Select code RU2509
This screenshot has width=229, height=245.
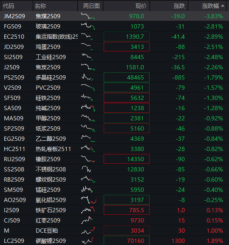coord(14,159)
